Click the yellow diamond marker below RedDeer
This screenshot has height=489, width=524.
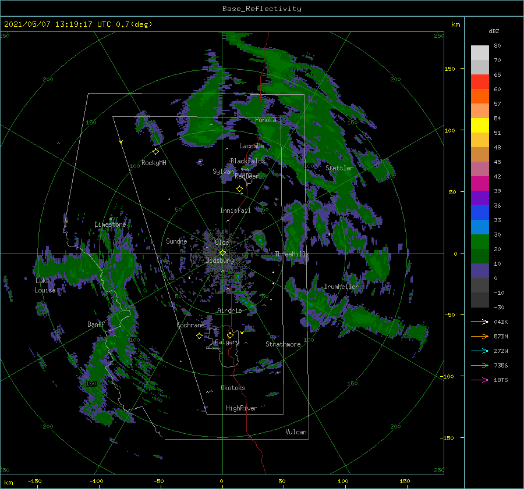click(x=239, y=189)
